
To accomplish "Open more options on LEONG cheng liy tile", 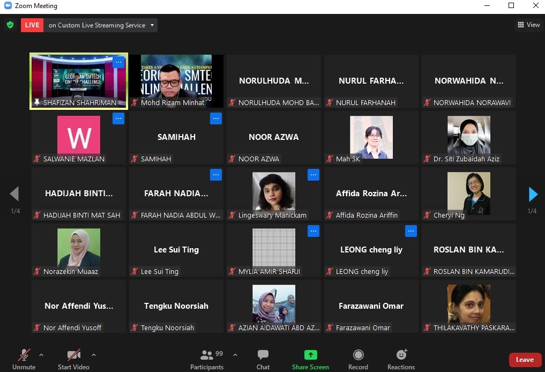I will click(411, 231).
